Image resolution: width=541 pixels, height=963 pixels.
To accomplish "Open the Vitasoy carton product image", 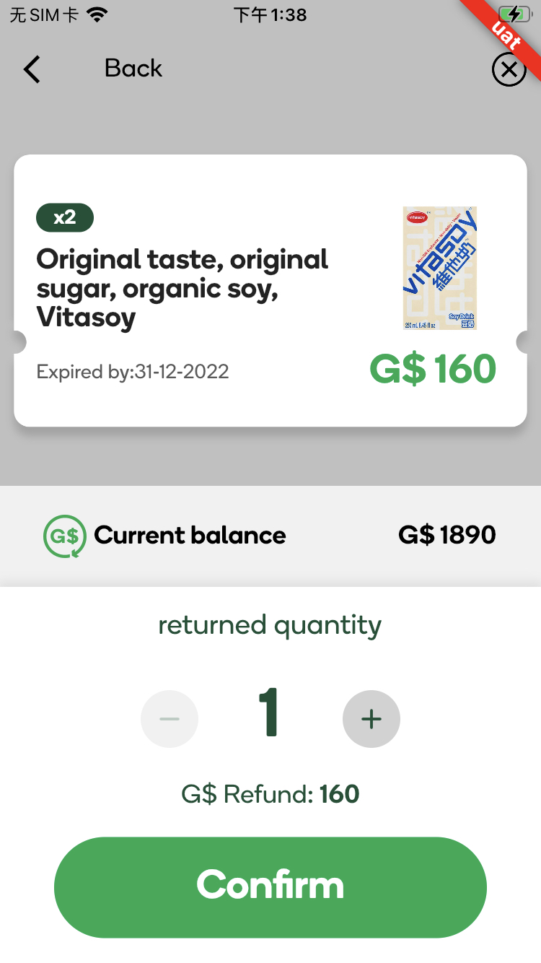I will coord(439,268).
